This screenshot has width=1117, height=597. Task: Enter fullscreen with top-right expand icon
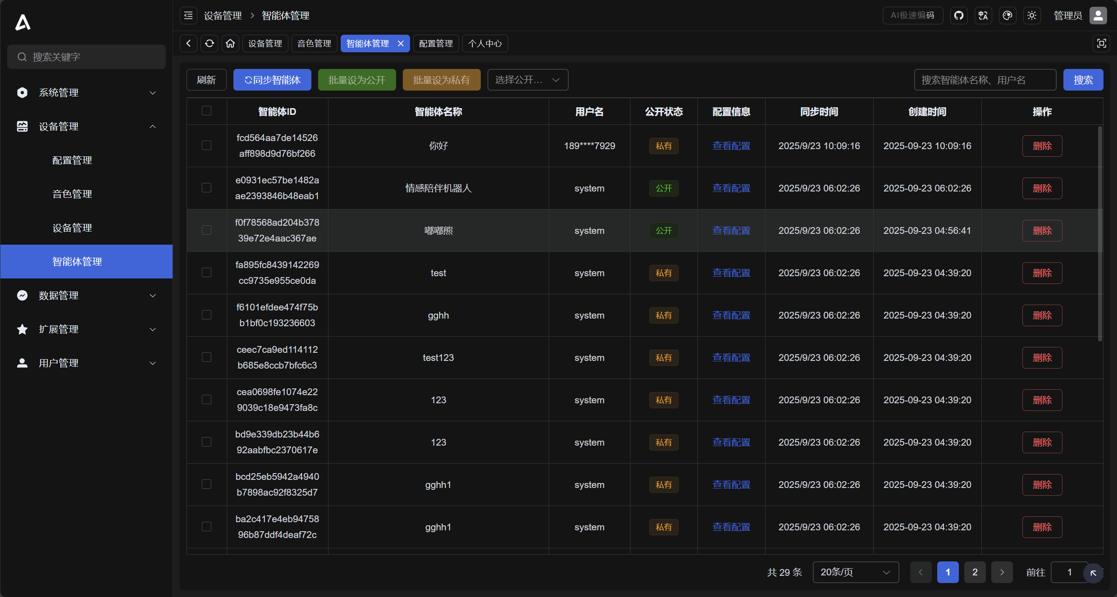pos(1101,44)
